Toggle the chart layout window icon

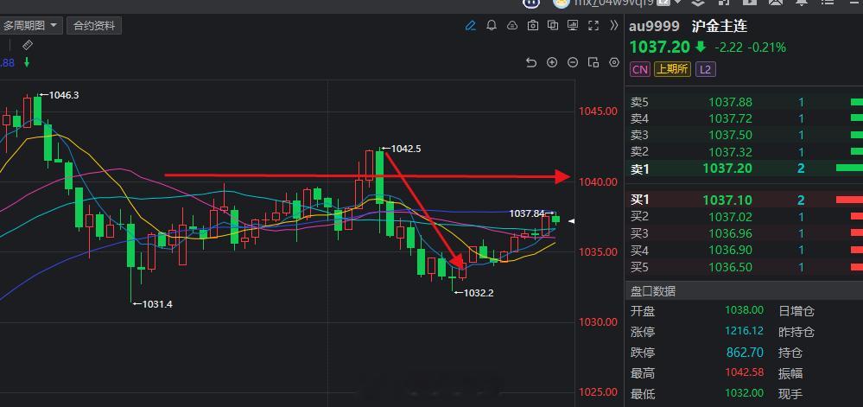click(593, 62)
